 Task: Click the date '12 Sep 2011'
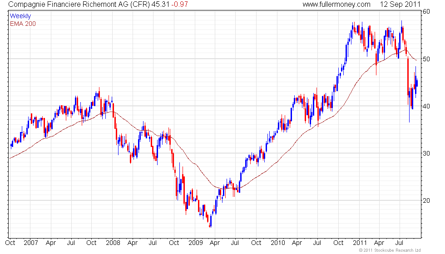point(400,5)
